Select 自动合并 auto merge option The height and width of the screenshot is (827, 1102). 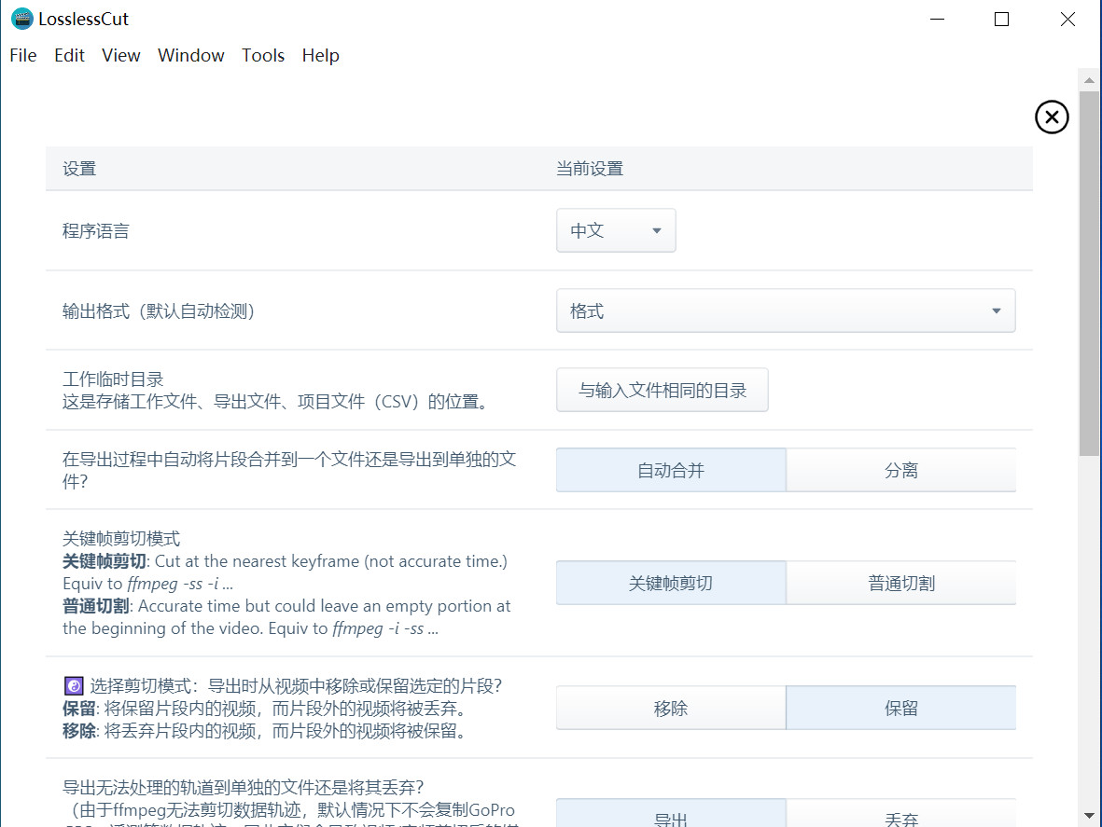[671, 471]
